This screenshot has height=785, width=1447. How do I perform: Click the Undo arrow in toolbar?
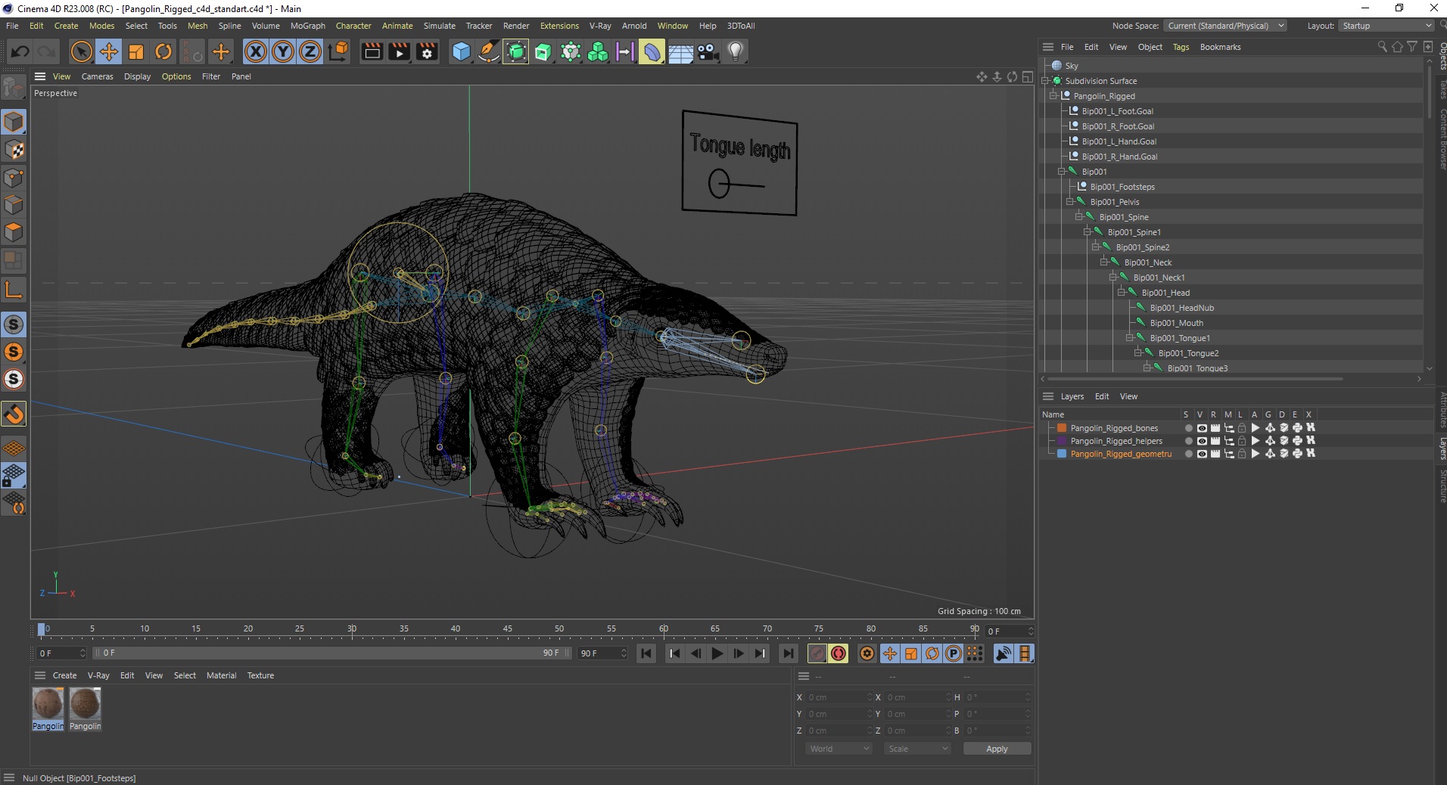tap(20, 51)
